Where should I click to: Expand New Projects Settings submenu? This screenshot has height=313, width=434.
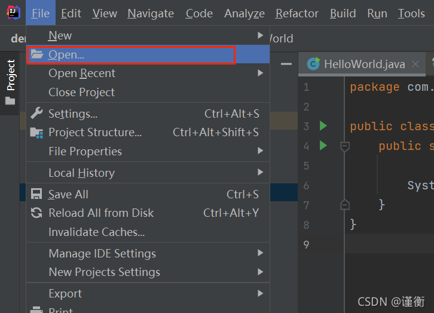(148, 272)
